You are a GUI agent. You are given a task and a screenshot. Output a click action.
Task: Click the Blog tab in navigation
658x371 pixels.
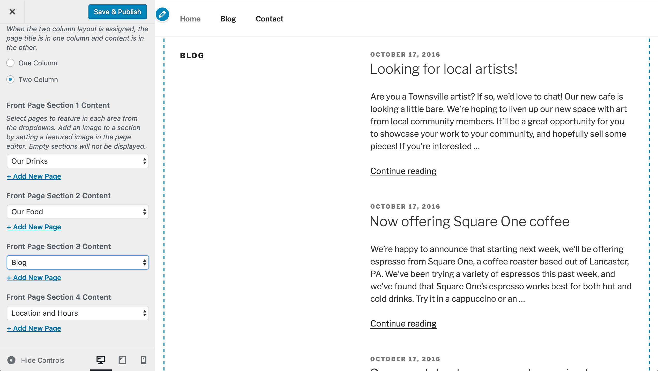228,19
